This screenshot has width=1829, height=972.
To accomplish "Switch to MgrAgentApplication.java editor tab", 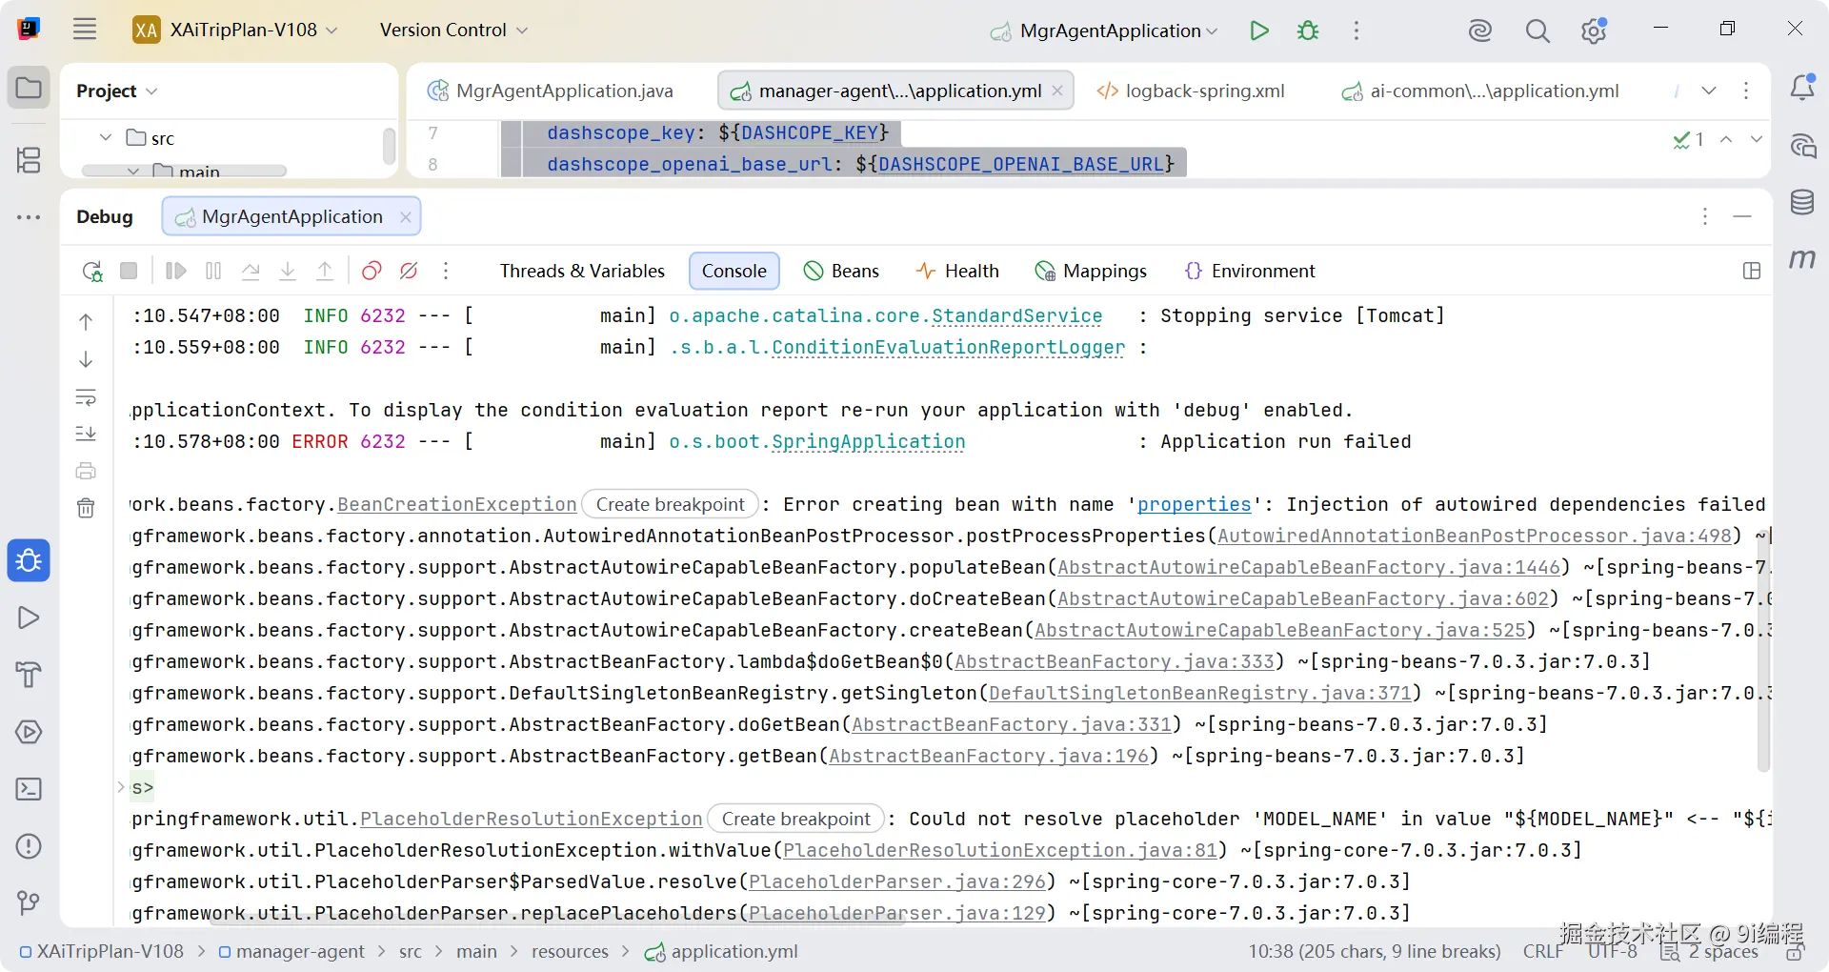I will coord(552,91).
